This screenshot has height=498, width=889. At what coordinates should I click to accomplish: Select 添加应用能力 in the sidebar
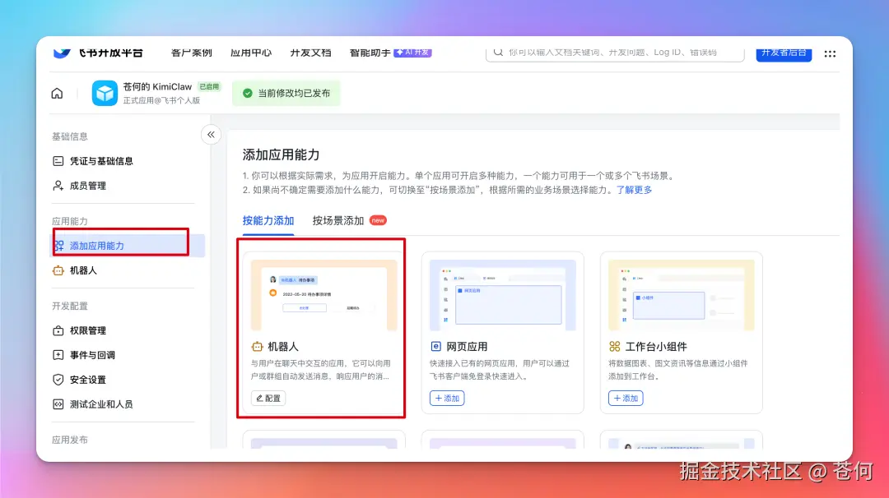(98, 244)
